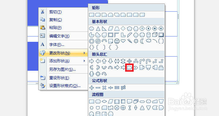Choose the cube shape in 基本形状
This screenshot has height=116, width=219.
click(155, 35)
